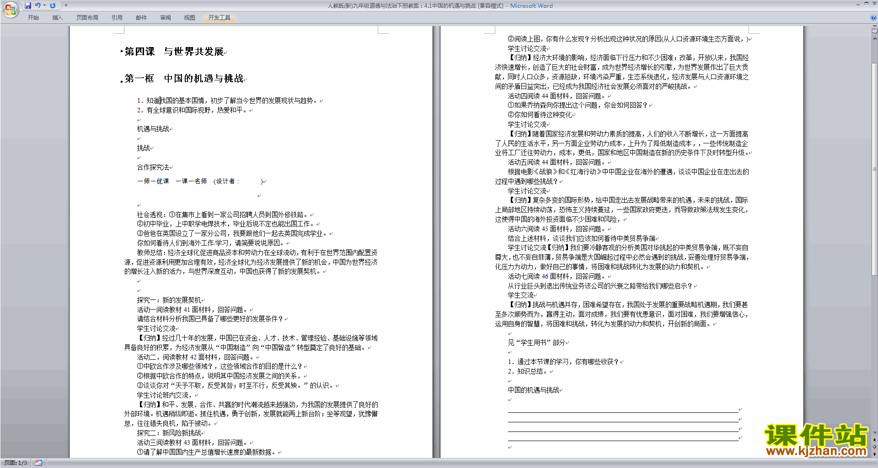Click the line 2．知识总结。
Screen dimensions: 878x468
pyautogui.click(x=528, y=371)
